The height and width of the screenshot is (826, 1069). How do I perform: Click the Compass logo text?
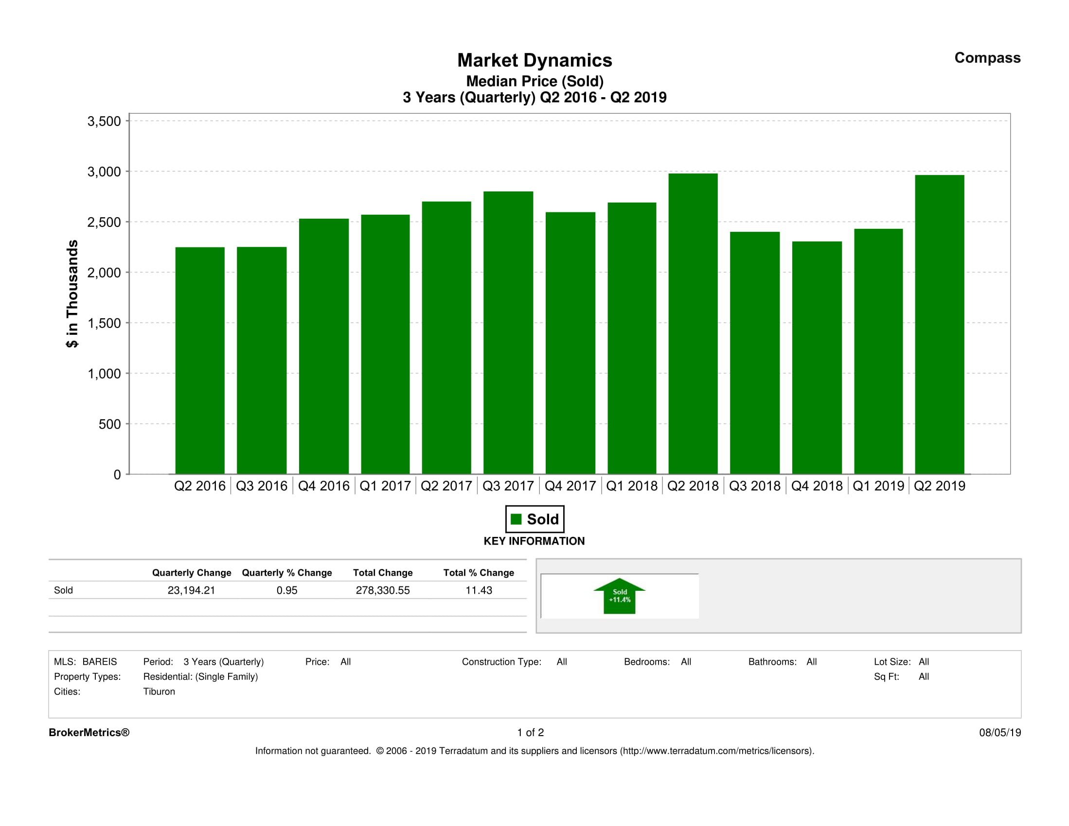987,58
